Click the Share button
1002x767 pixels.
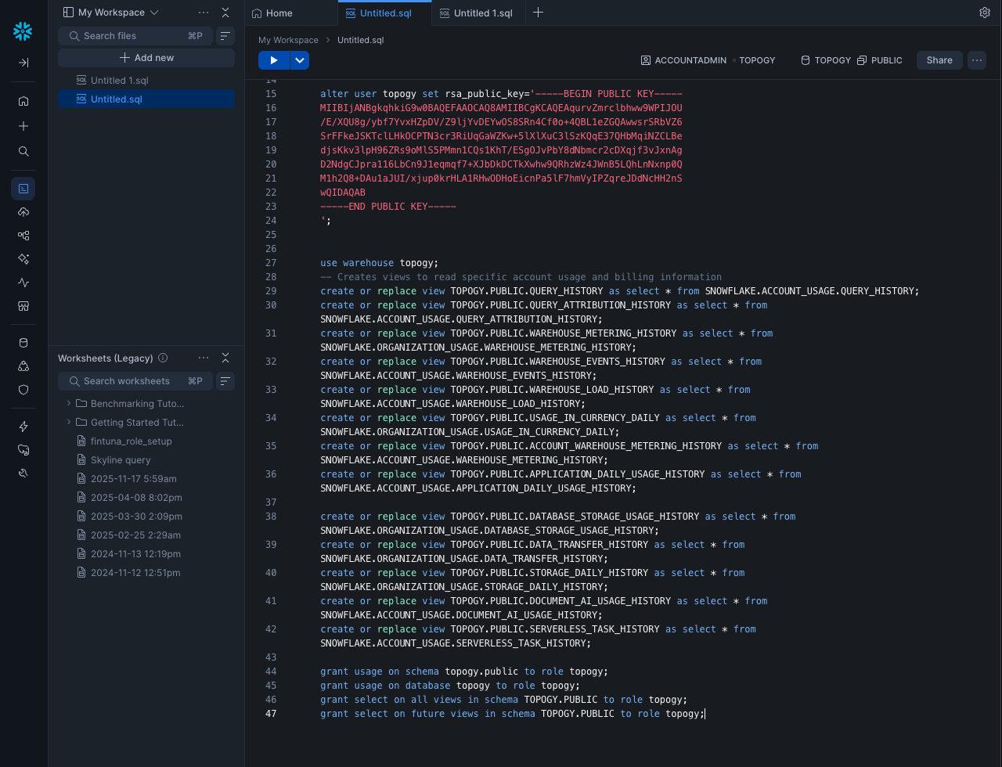pos(939,60)
